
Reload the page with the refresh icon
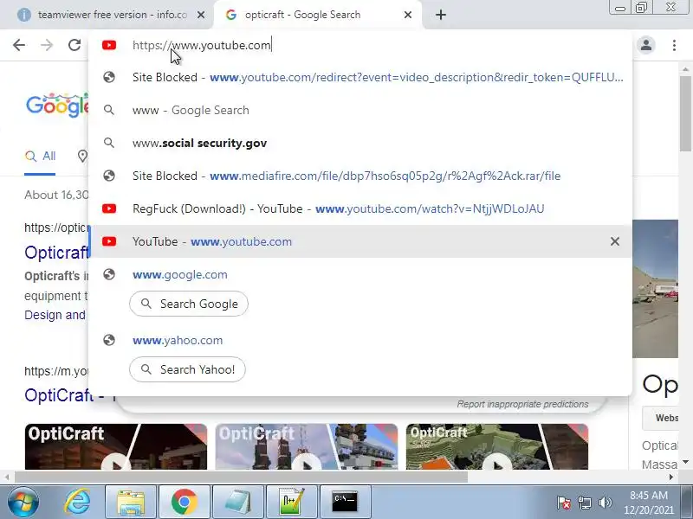tap(74, 45)
